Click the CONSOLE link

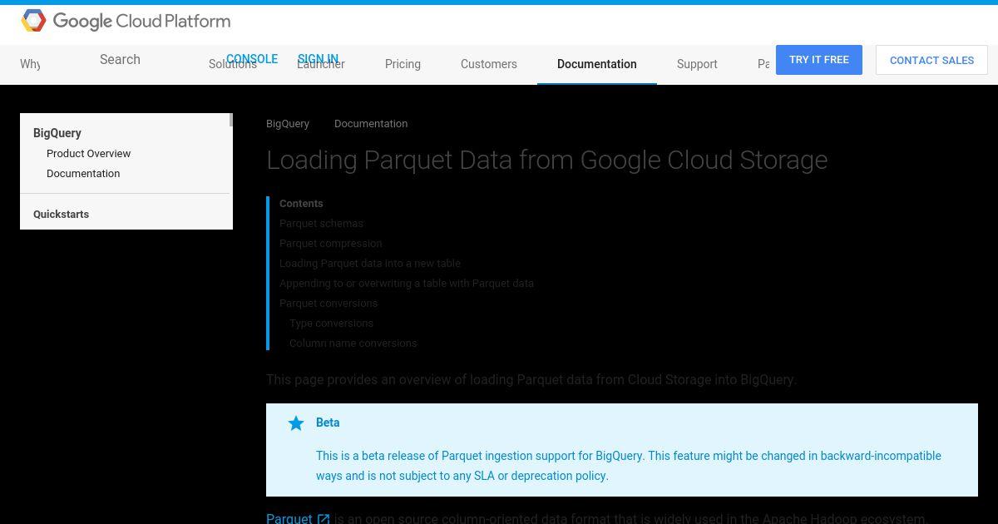[252, 59]
